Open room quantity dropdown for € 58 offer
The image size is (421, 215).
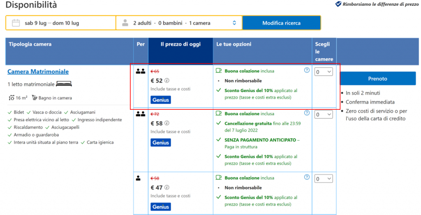(324, 115)
